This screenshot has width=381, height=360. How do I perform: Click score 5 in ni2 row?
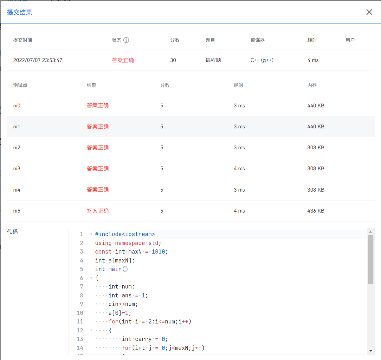point(162,147)
